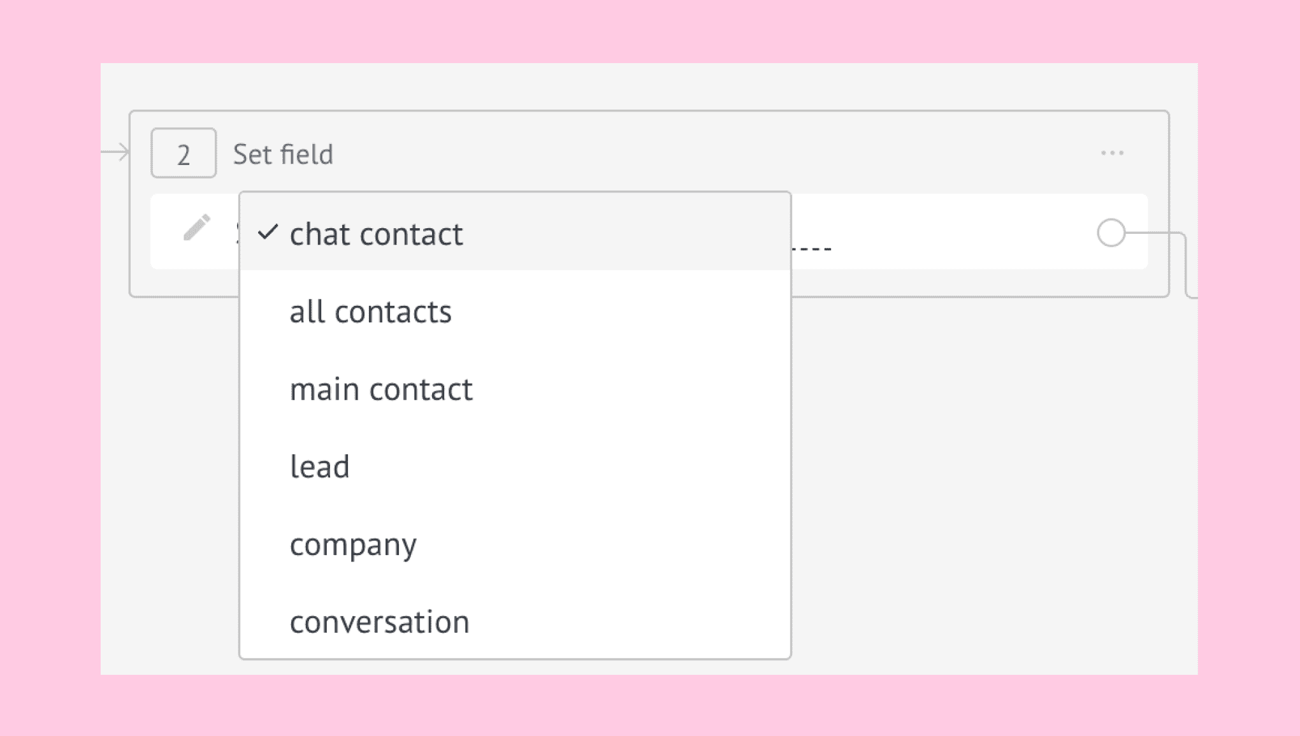The image size is (1300, 736).
Task: Pick the lead option
Action: pyautogui.click(x=515, y=466)
